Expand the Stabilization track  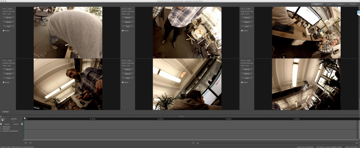click(x=1, y=127)
